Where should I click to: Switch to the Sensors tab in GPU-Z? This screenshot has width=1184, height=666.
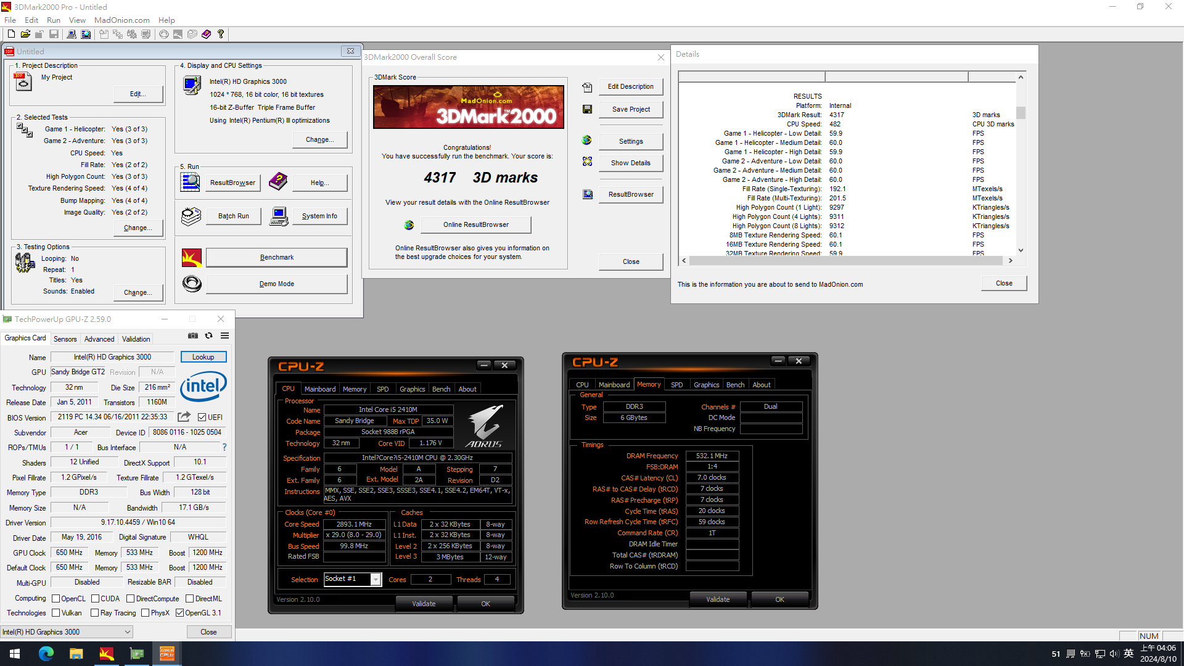[65, 339]
